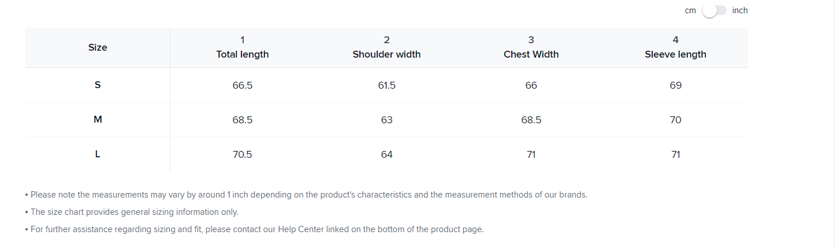Viewport: 837px width, 250px height.
Task: Click the 70.5 total length value
Action: pos(242,154)
